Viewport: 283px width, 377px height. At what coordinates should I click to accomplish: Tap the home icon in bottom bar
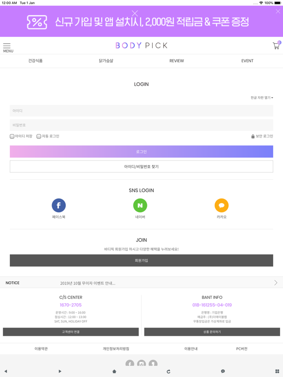tap(114, 371)
